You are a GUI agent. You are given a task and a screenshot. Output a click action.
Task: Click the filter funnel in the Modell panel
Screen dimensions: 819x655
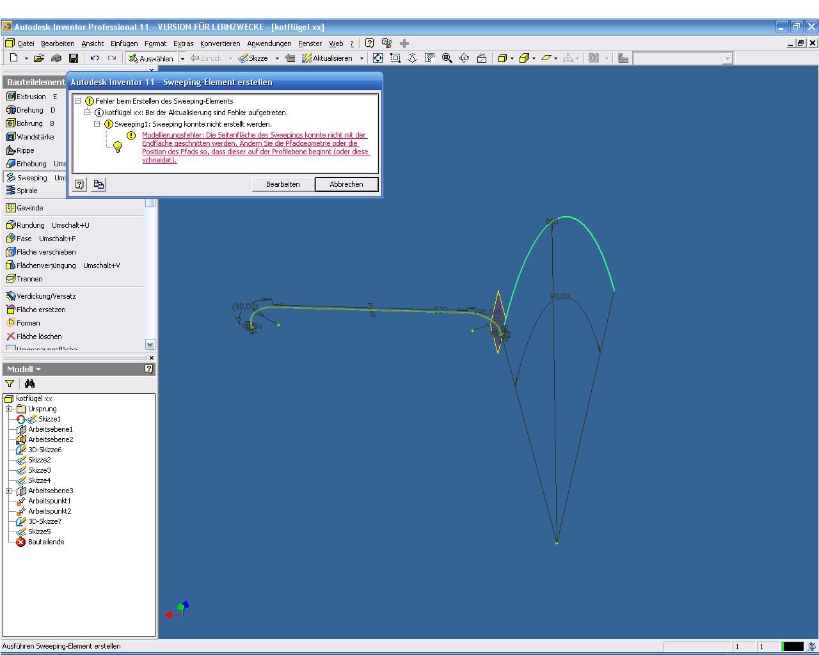click(x=10, y=384)
